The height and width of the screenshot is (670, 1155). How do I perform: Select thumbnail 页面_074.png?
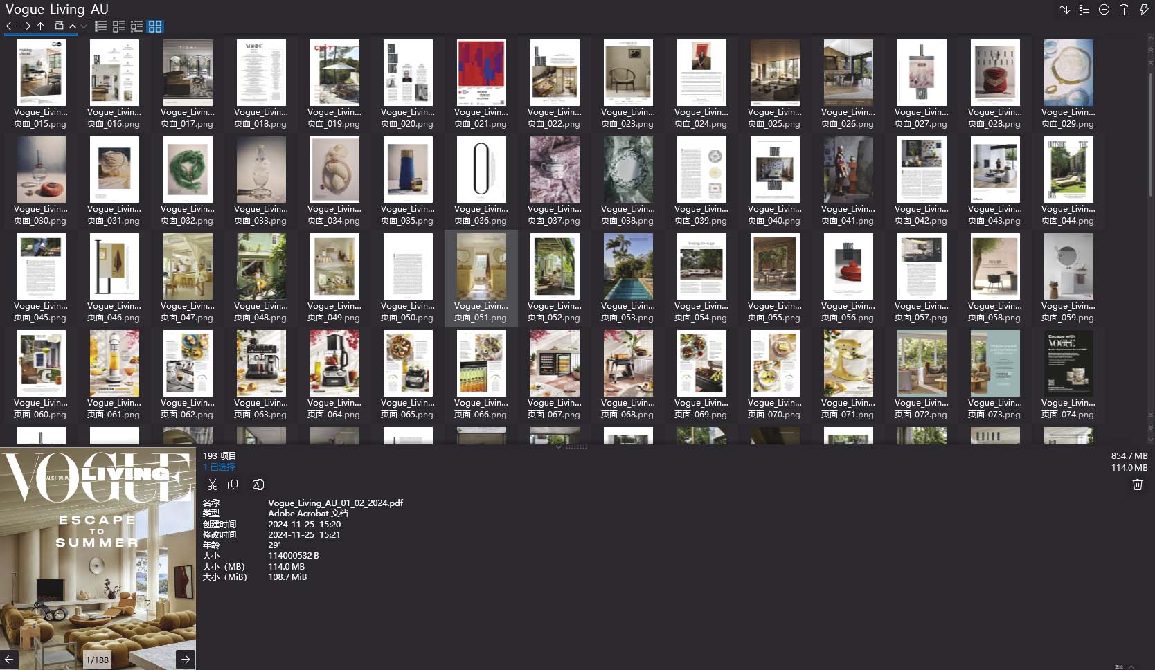click(1068, 363)
